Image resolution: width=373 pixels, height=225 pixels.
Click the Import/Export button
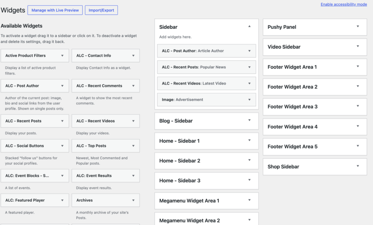click(x=101, y=10)
